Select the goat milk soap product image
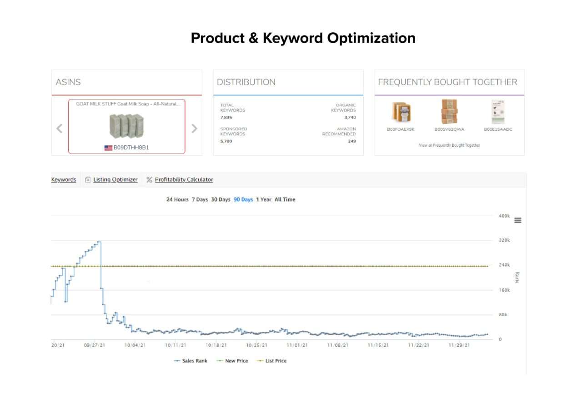This screenshot has width=582, height=418. pos(126,126)
